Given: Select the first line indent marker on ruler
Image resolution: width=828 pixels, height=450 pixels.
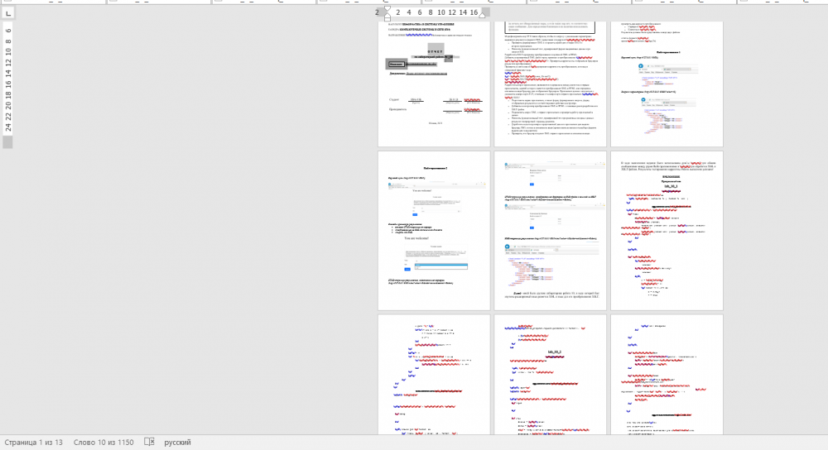Looking at the screenshot, I should coord(387,9).
